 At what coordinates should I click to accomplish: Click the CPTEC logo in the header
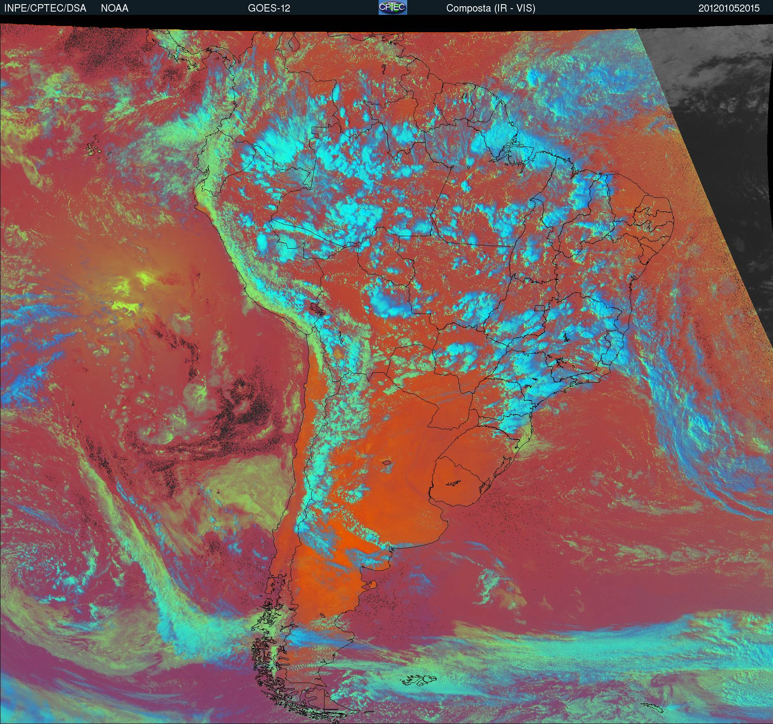[x=393, y=7]
